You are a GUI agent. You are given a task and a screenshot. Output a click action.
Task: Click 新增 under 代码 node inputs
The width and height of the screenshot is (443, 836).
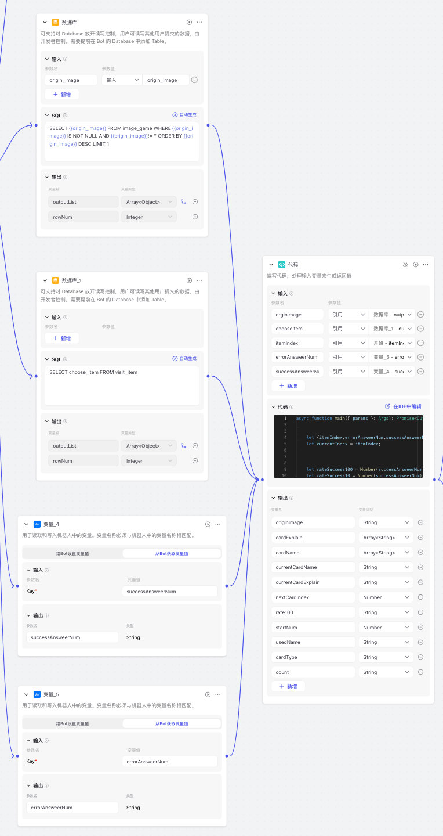[288, 385]
